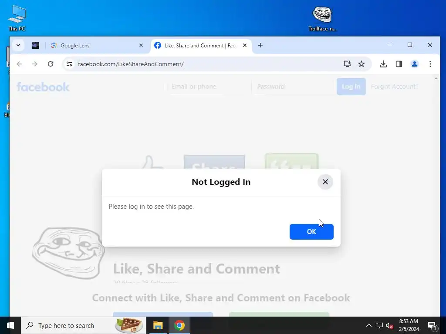The width and height of the screenshot is (446, 334).
Task: Go forward to the next page
Action: (x=35, y=64)
